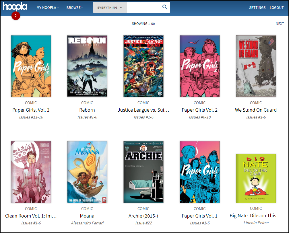Click the title 'Moana'
Image resolution: width=289 pixels, height=233 pixels.
(x=87, y=216)
